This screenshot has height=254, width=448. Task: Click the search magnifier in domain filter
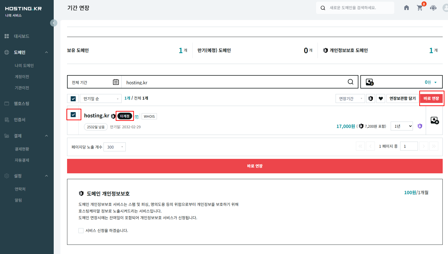[x=351, y=82]
